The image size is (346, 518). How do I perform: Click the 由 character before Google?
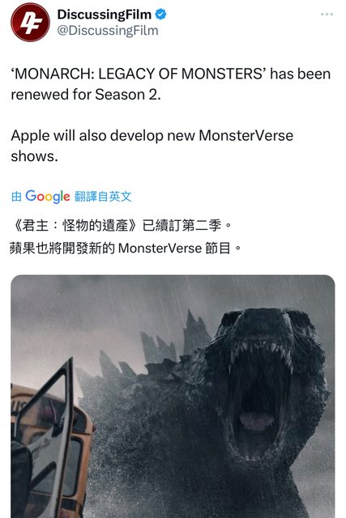pos(16,197)
